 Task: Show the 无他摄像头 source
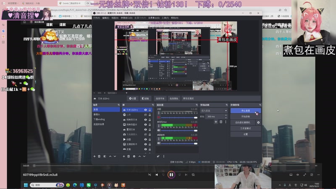pyautogui.click(x=145, y=134)
